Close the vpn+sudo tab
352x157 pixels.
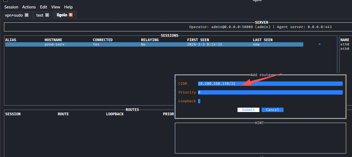(27, 15)
